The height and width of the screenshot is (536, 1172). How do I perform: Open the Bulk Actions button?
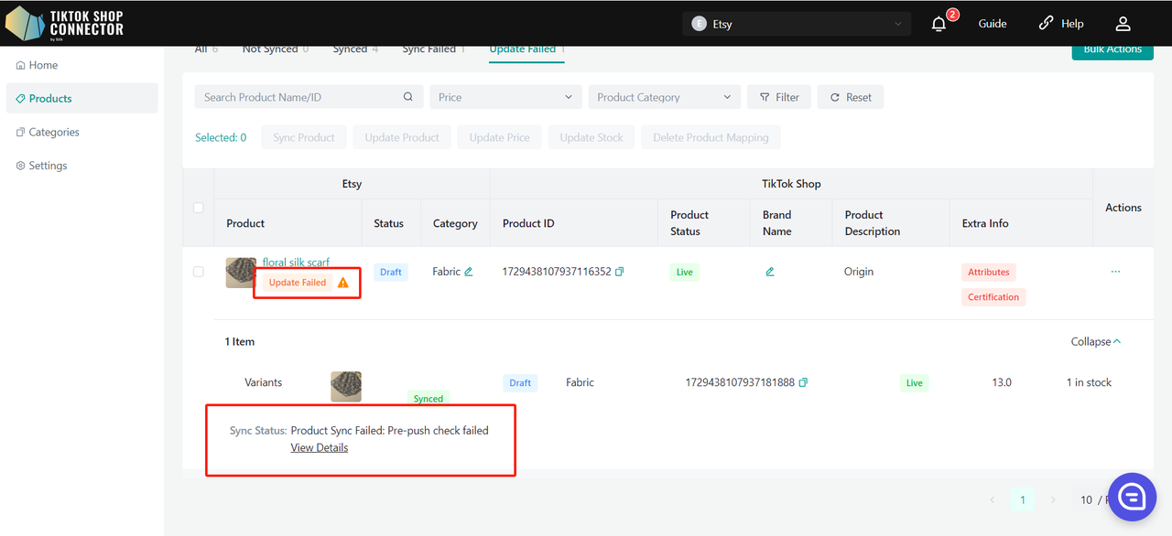pos(1112,51)
